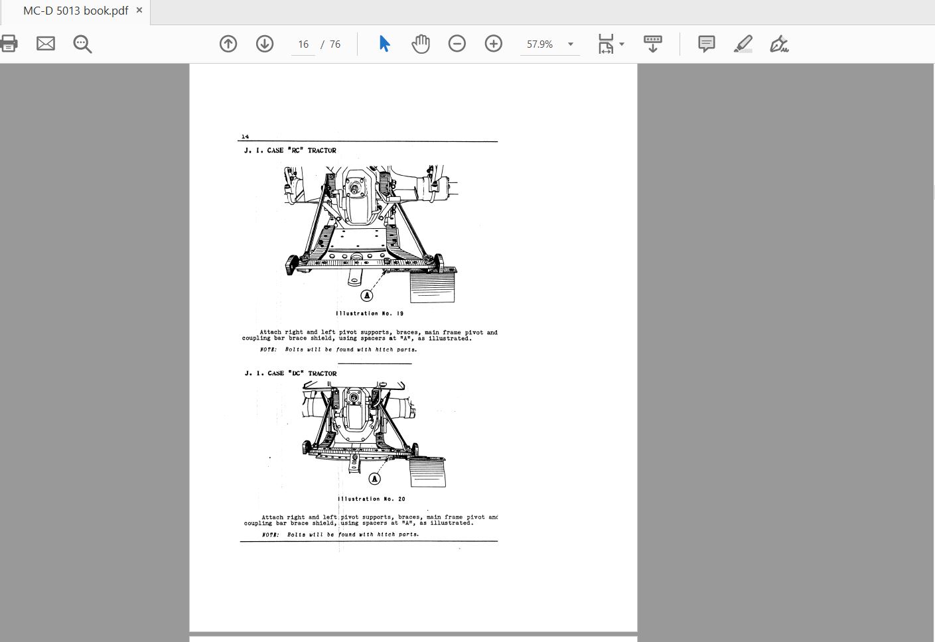The image size is (935, 642).
Task: Zoom in with the plus button
Action: click(x=494, y=44)
